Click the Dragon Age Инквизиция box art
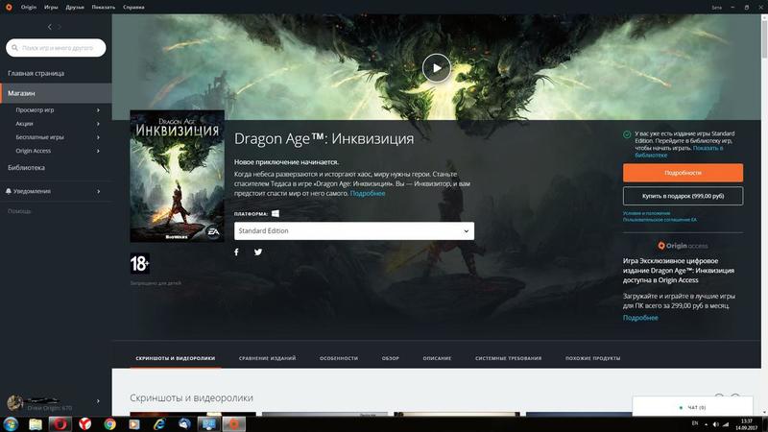768x432 pixels. pos(177,177)
